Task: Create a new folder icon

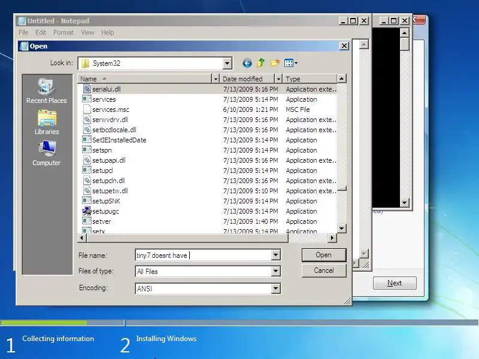Action: coord(275,63)
